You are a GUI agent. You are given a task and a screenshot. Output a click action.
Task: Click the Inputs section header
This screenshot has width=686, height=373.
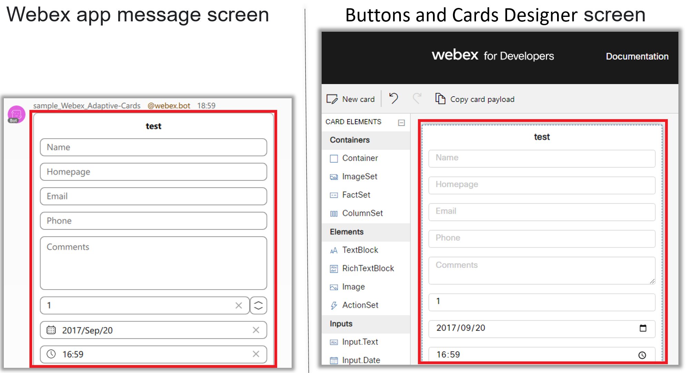tap(366, 324)
